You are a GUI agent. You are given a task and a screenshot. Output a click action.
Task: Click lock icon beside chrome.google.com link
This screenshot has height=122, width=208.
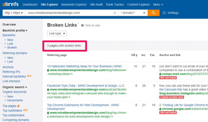pyautogui.click(x=160, y=109)
